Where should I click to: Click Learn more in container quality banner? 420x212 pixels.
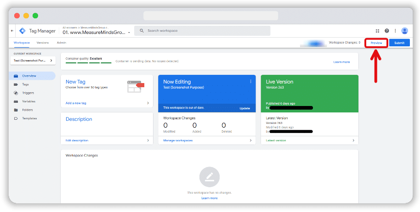point(341,62)
